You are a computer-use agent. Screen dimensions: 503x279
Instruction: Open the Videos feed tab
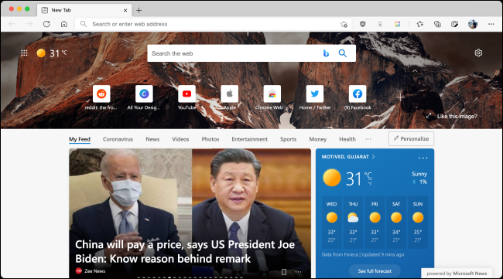pyautogui.click(x=180, y=139)
